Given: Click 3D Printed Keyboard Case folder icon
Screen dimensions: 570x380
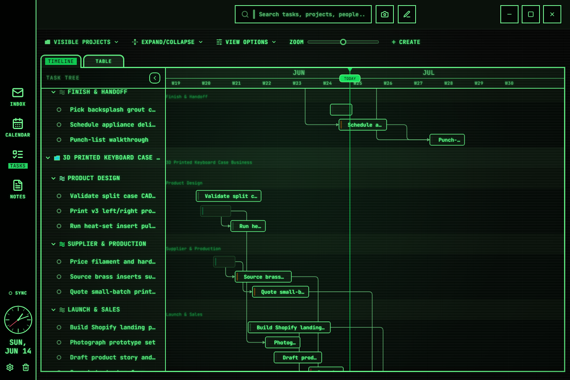Looking at the screenshot, I should (57, 158).
